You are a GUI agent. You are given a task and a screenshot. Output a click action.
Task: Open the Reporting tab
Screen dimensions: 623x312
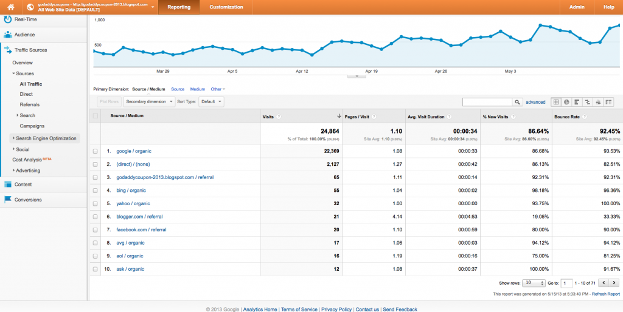(179, 7)
